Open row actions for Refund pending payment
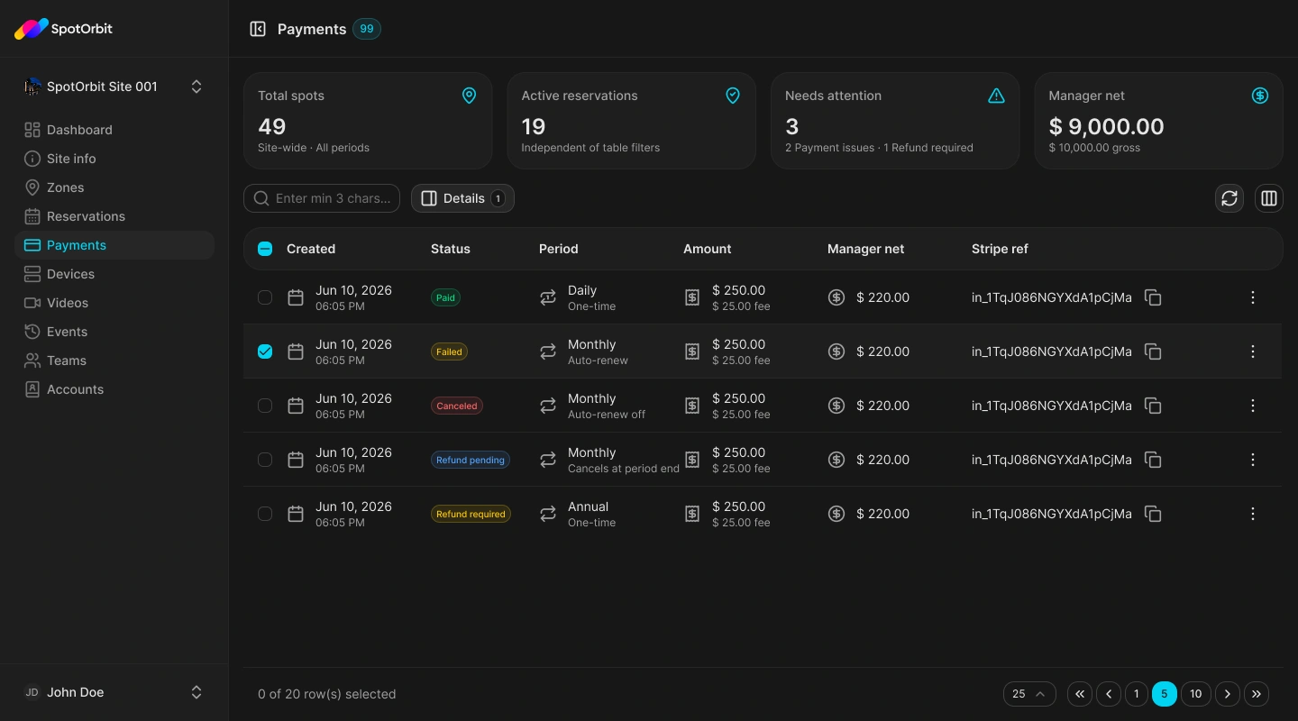This screenshot has height=721, width=1298. point(1253,460)
